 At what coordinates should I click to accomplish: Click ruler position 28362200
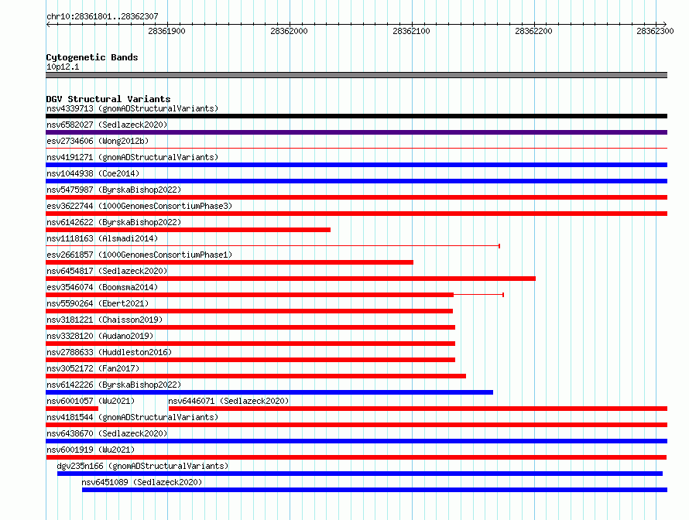pyautogui.click(x=533, y=31)
